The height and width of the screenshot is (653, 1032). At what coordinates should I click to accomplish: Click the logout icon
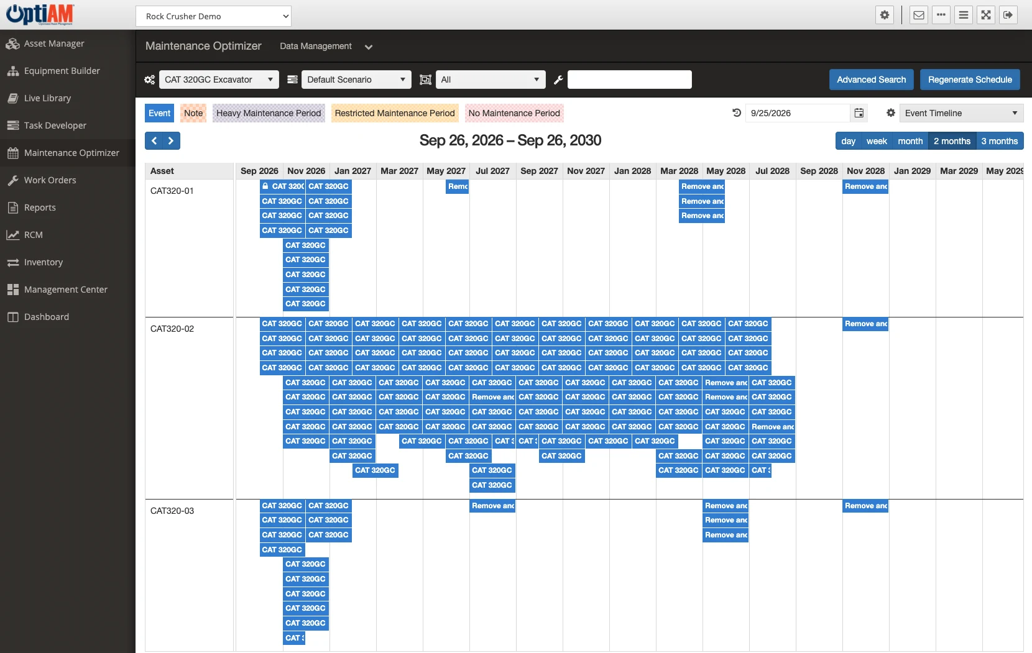[1008, 15]
